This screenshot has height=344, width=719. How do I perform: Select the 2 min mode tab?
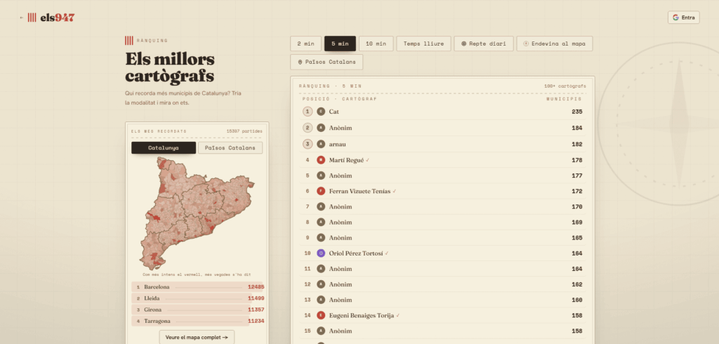306,44
